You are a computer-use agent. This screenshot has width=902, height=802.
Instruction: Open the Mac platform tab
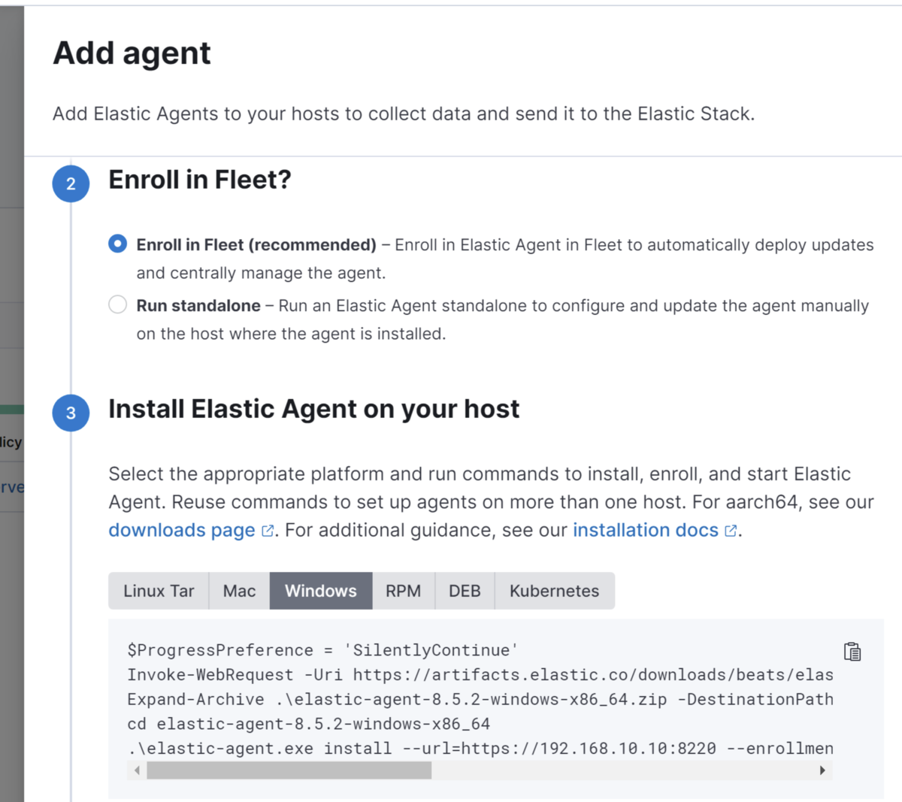coord(239,591)
